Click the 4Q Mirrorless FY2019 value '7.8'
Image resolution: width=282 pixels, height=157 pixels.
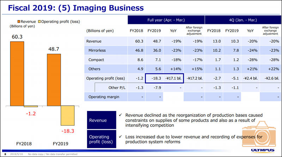tap(236, 50)
